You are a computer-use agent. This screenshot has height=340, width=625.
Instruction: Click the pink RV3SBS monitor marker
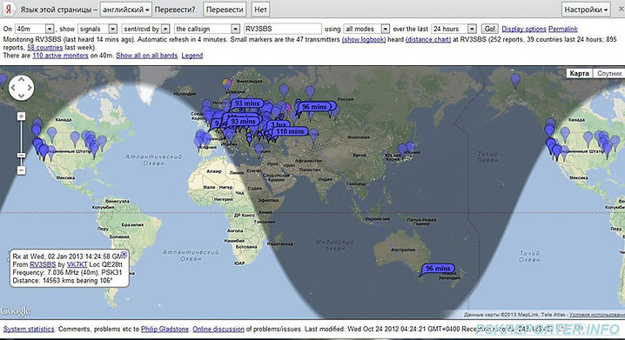point(288,109)
